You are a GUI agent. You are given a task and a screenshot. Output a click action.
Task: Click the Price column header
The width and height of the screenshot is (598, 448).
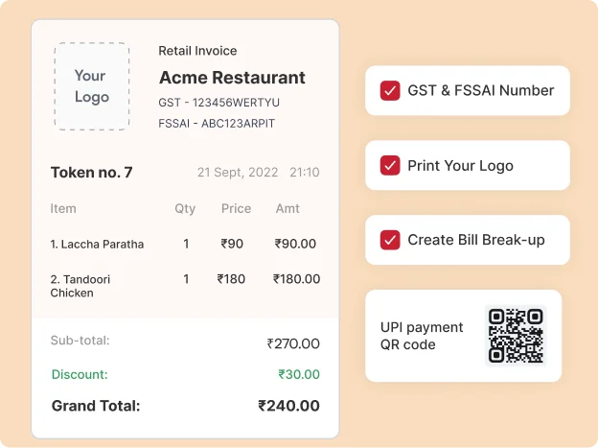click(x=236, y=208)
